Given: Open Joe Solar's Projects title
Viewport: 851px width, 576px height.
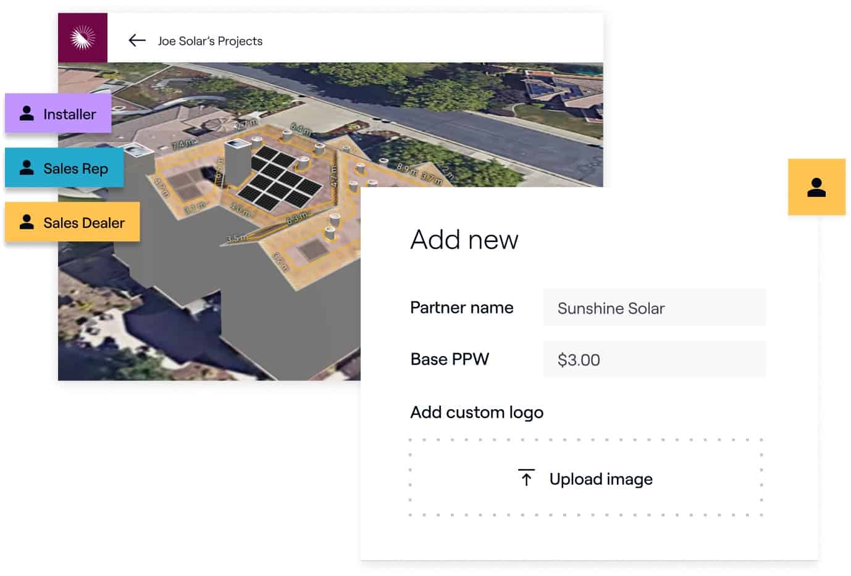Looking at the screenshot, I should (x=209, y=41).
